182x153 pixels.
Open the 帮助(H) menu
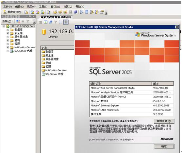[80, 7]
